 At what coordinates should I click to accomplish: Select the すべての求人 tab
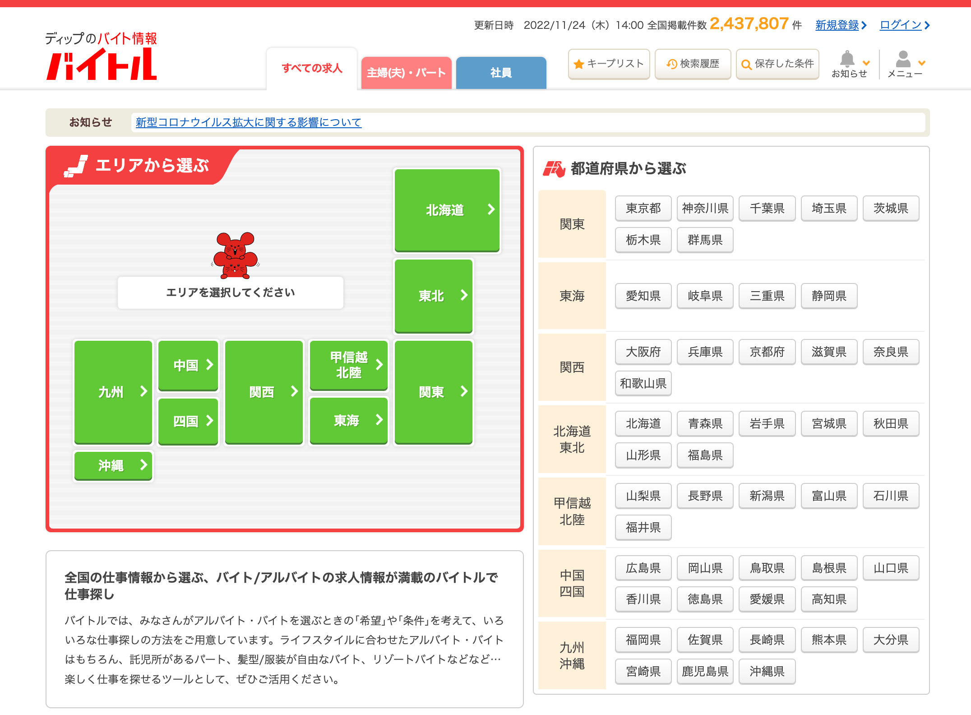(312, 68)
